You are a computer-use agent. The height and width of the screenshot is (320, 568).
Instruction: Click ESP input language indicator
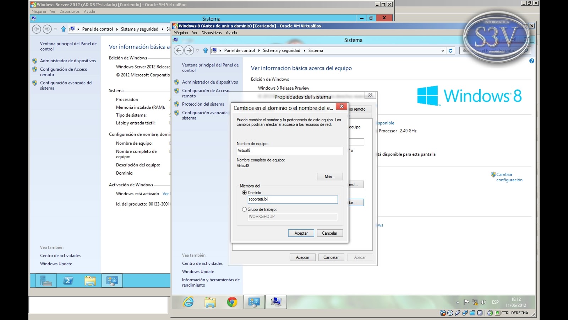click(495, 302)
